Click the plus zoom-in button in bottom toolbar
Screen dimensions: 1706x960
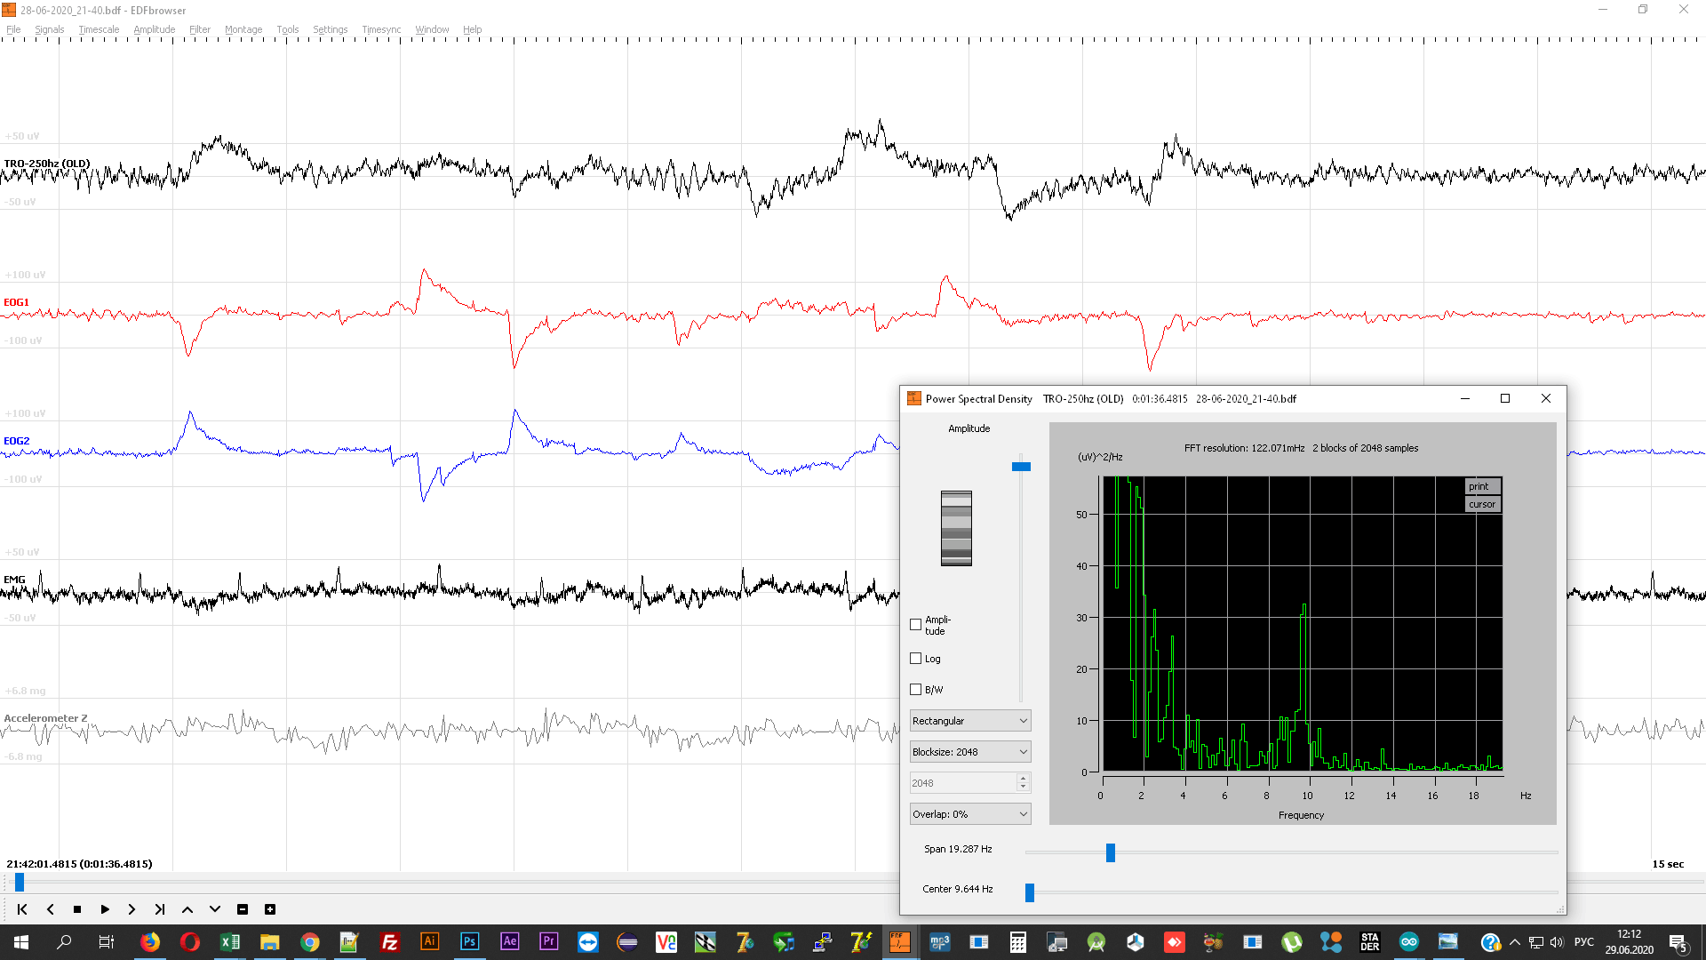coord(270,909)
